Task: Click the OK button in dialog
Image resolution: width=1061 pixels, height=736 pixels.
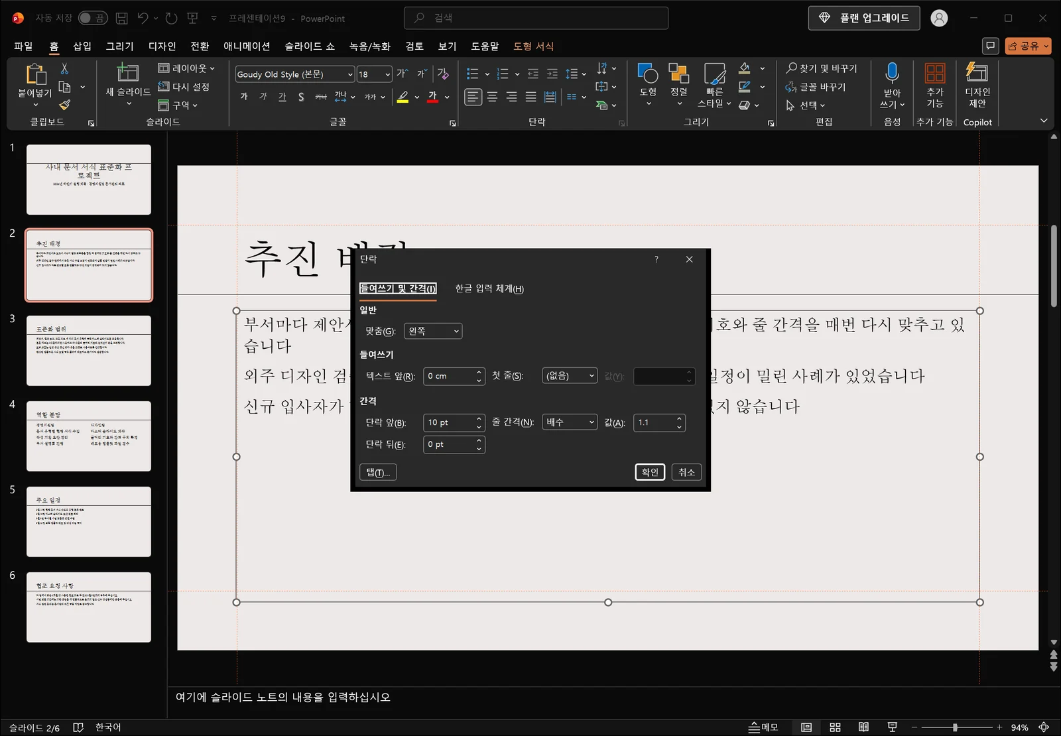Action: tap(650, 472)
